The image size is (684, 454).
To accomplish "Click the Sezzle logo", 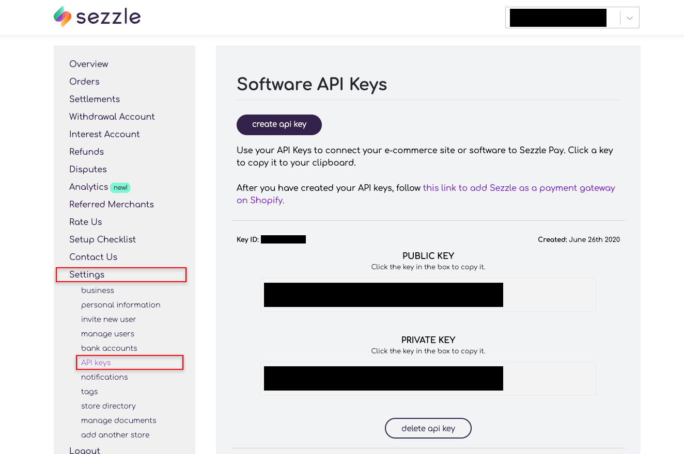I will 97,17.
